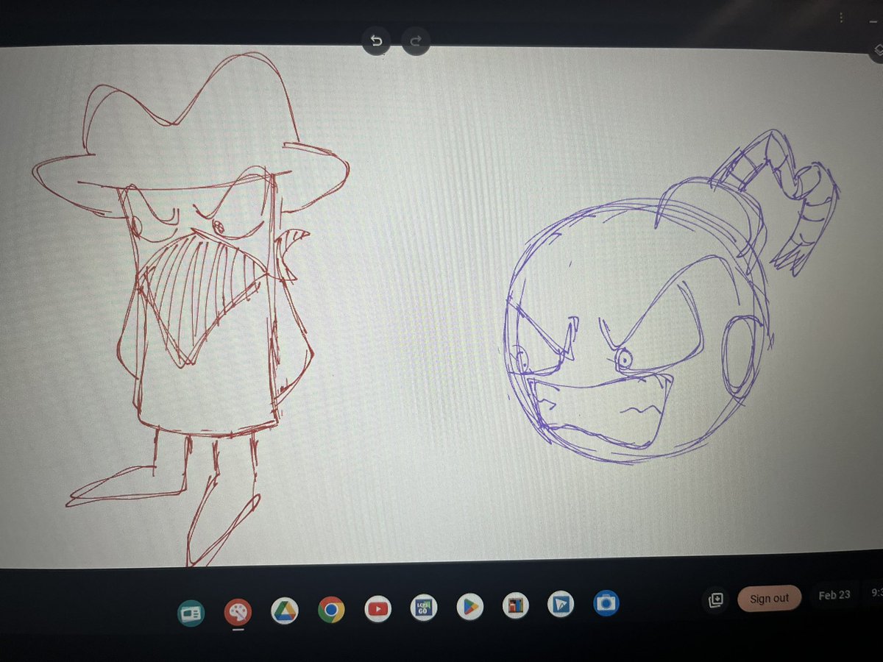The height and width of the screenshot is (662, 883).
Task: Open the LCPS GO app icon
Action: pos(424,608)
